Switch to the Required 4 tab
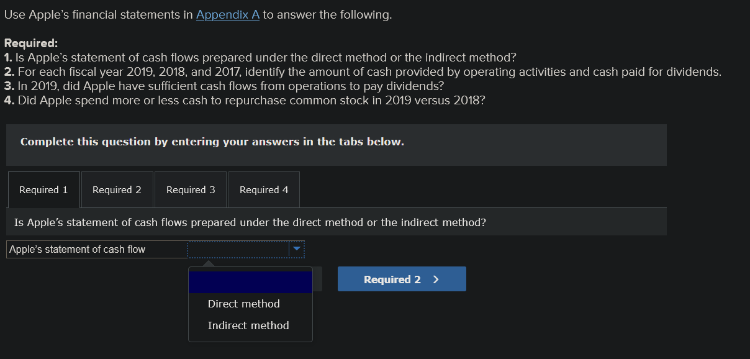The width and height of the screenshot is (750, 359). [263, 189]
